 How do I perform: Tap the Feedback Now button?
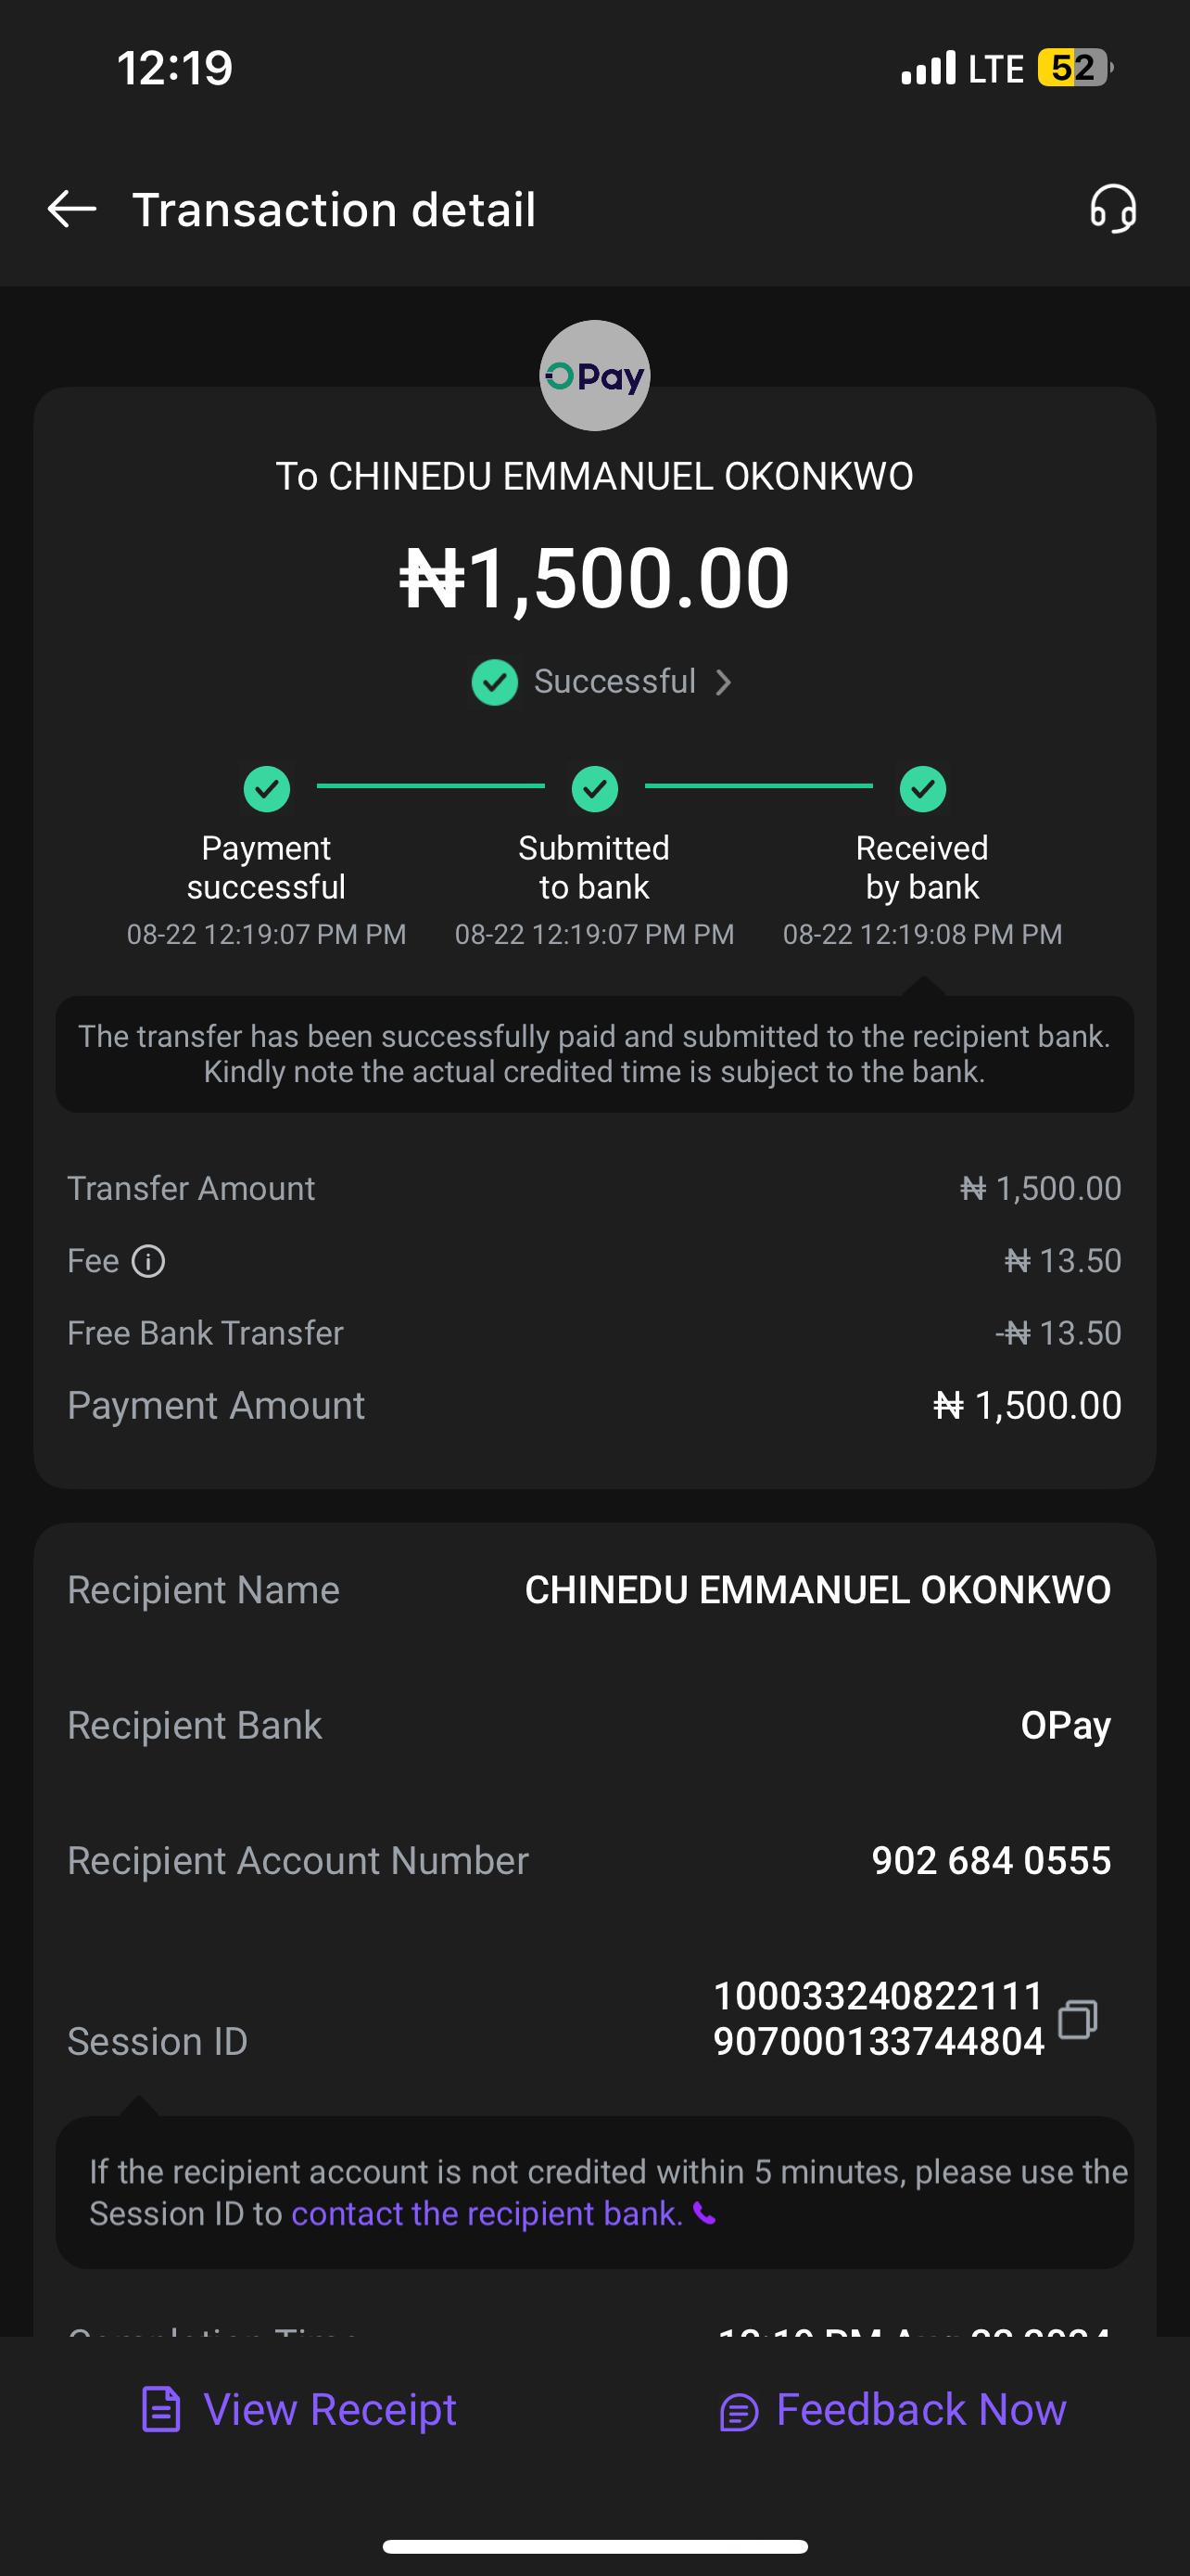point(892,2410)
